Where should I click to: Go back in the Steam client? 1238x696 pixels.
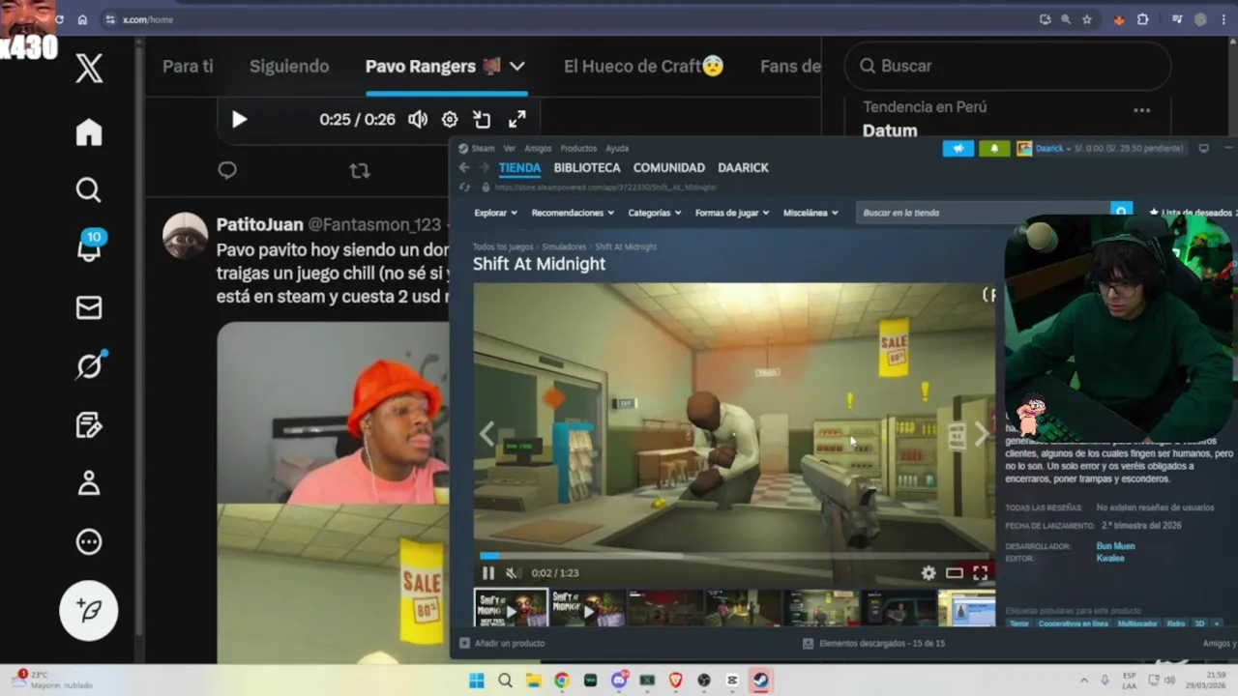(463, 167)
